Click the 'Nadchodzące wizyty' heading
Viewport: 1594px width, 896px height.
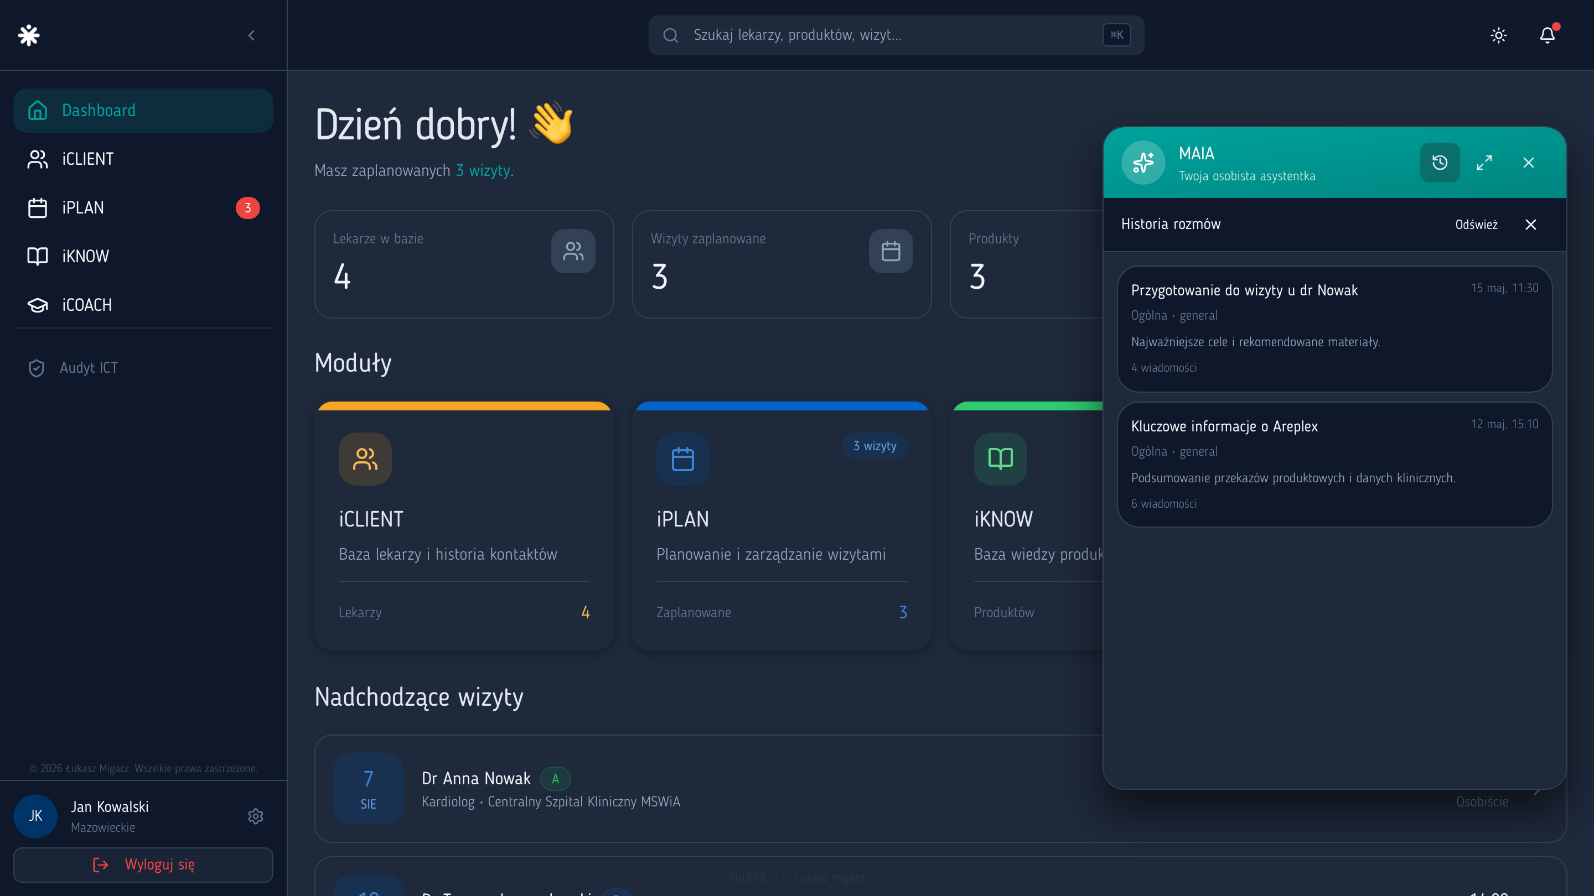pyautogui.click(x=419, y=697)
